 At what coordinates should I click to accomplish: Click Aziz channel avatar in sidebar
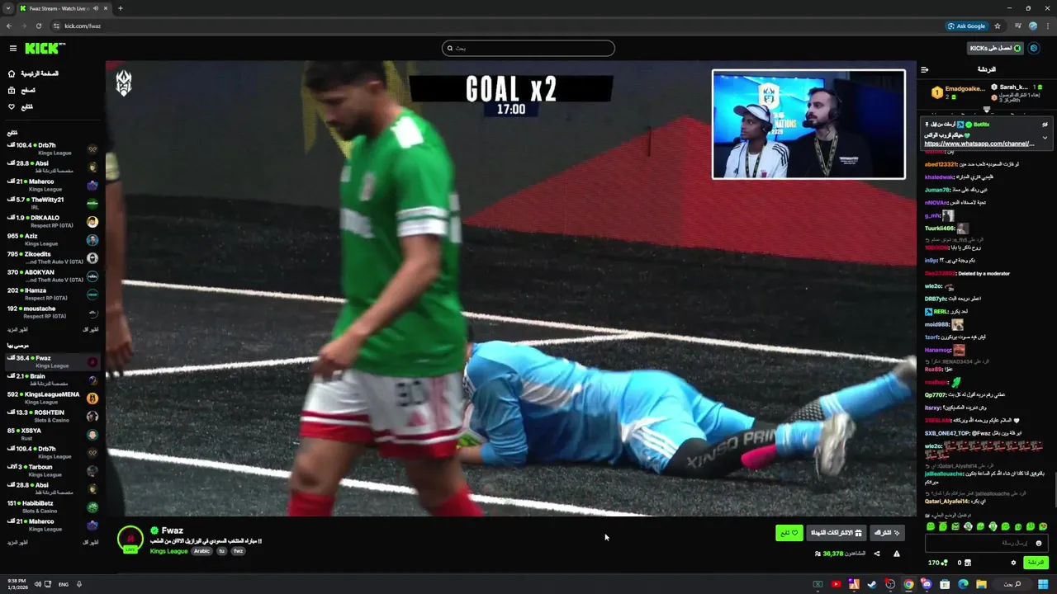point(92,239)
